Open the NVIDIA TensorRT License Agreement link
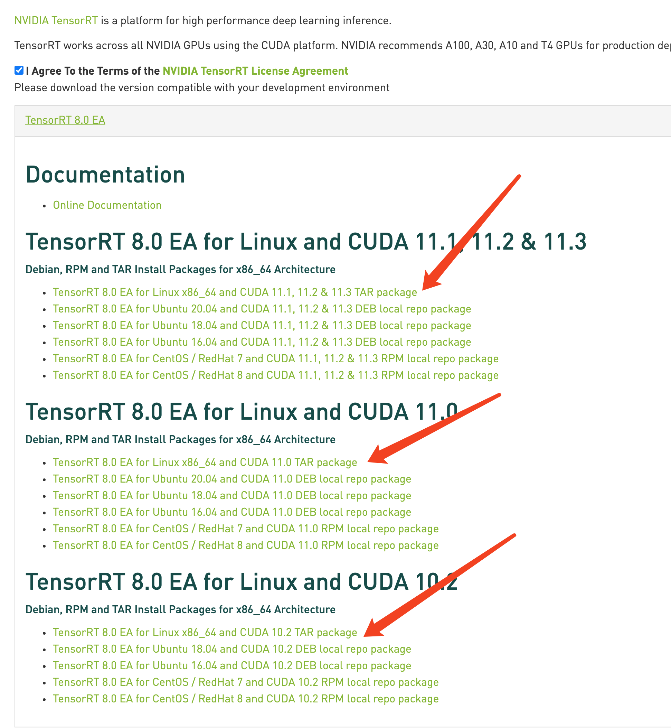 click(255, 71)
